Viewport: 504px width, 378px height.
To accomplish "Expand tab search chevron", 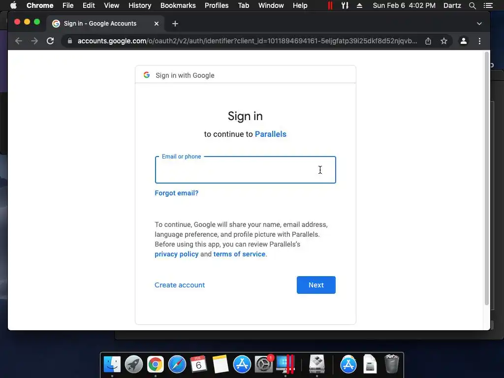I will tap(479, 24).
